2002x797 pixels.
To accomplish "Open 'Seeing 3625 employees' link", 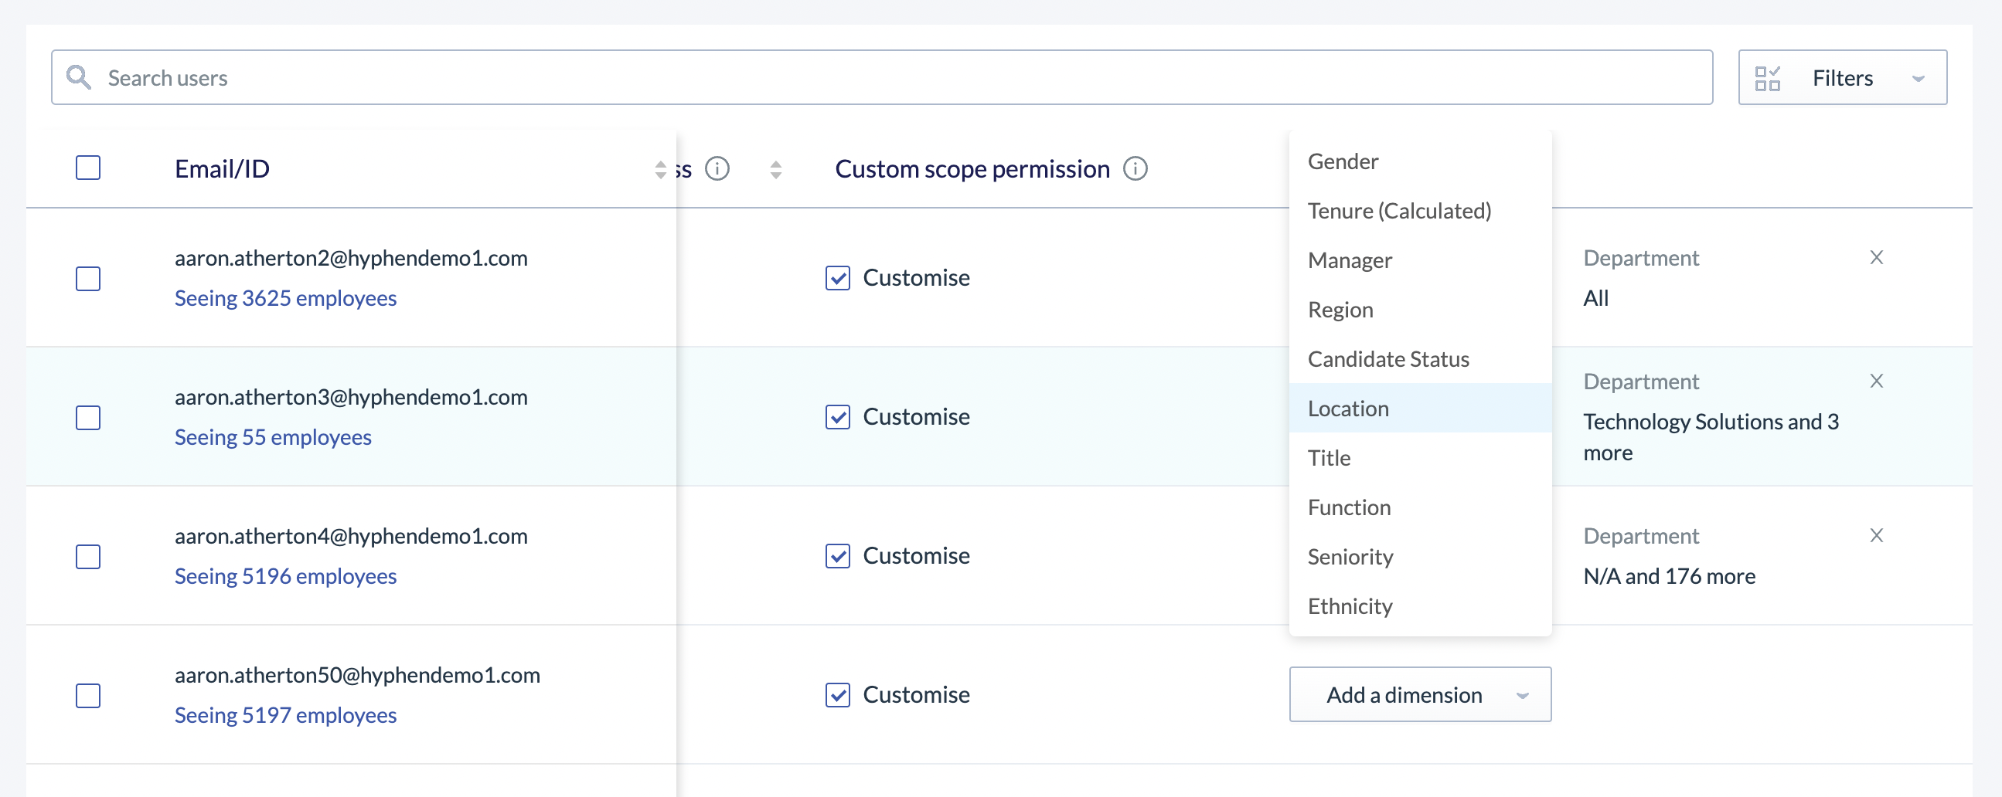I will click(x=285, y=298).
